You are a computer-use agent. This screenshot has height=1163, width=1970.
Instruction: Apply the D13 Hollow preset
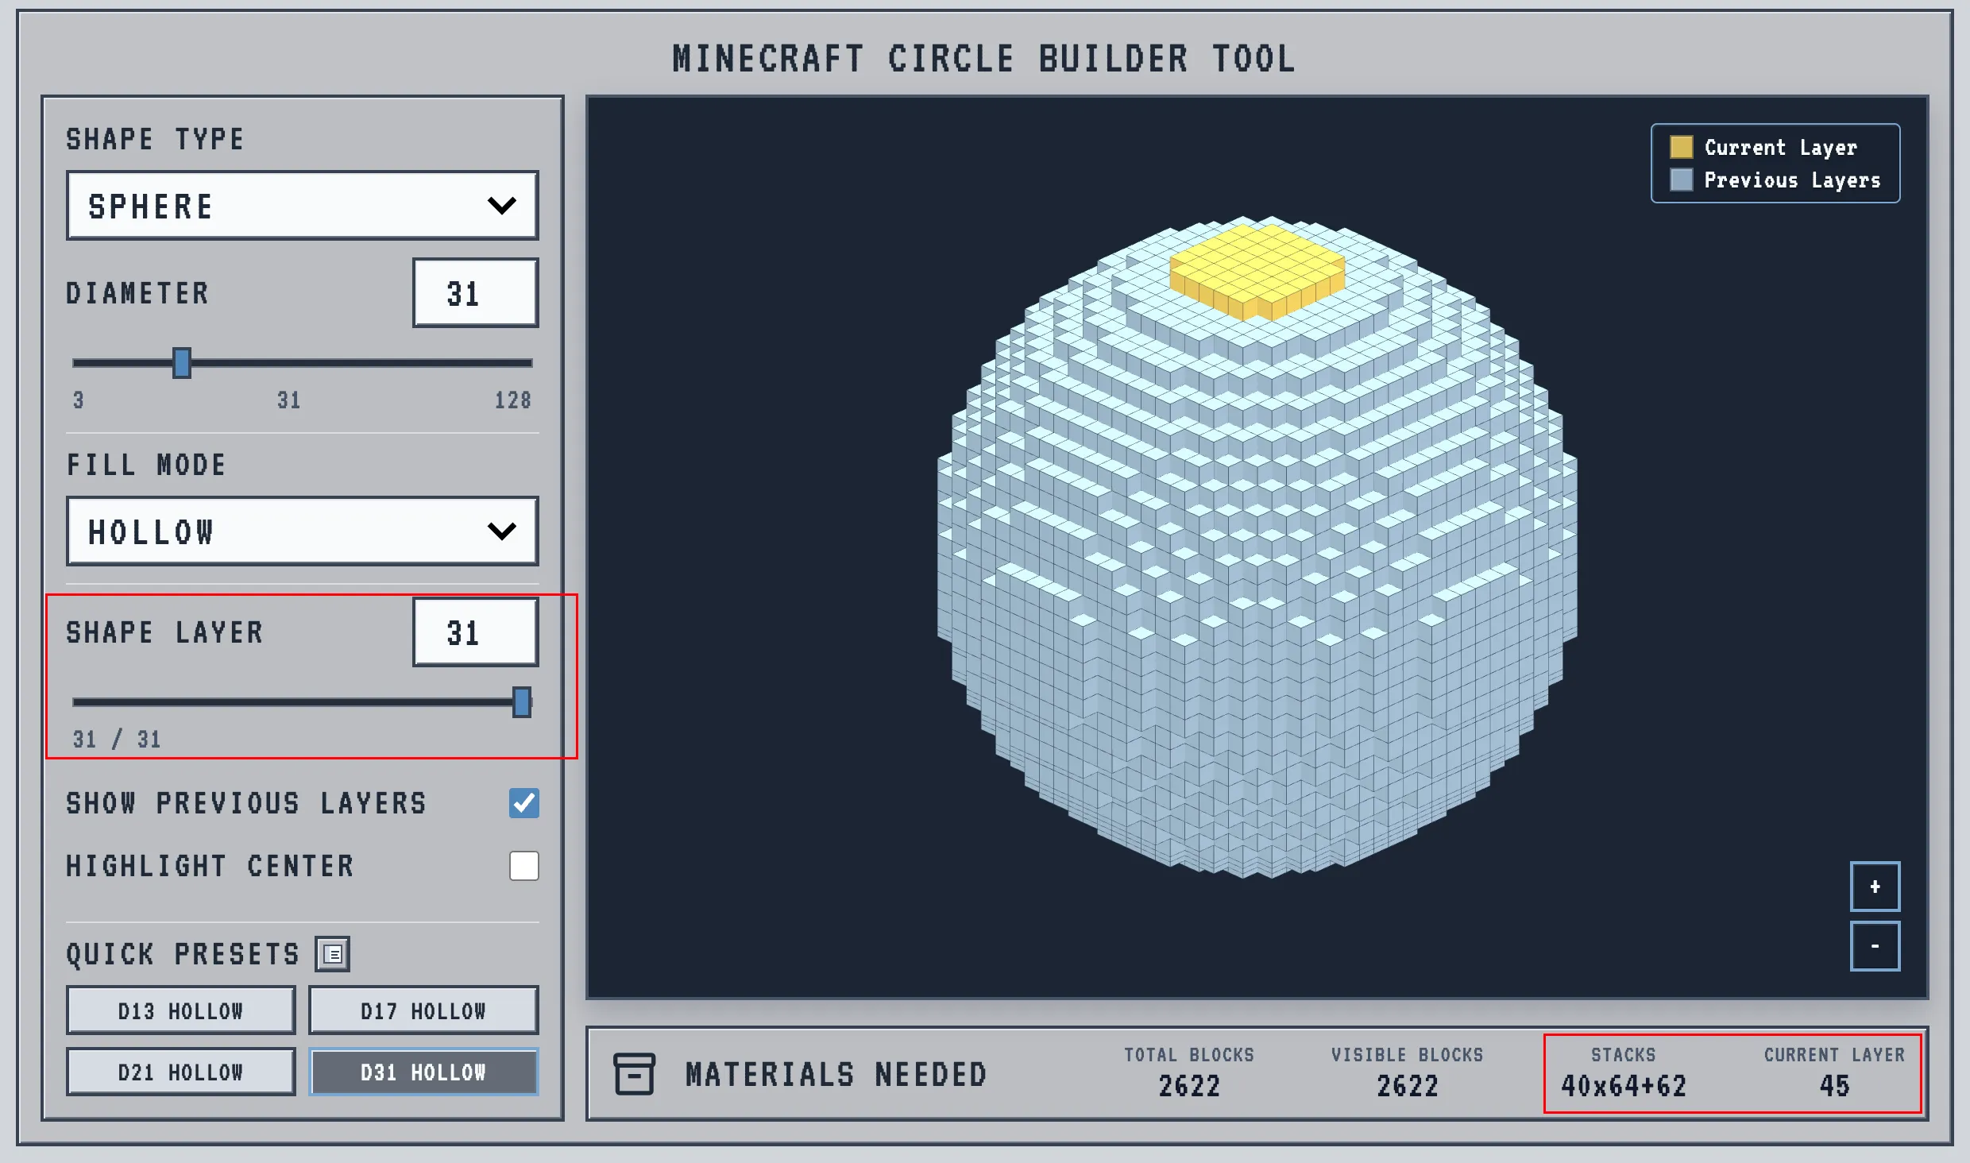coord(181,1010)
